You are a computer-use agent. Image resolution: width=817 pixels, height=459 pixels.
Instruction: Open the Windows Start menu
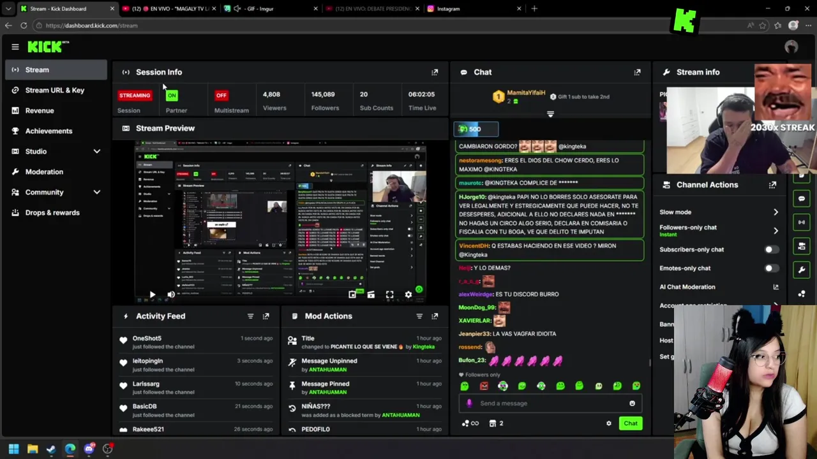tap(13, 449)
